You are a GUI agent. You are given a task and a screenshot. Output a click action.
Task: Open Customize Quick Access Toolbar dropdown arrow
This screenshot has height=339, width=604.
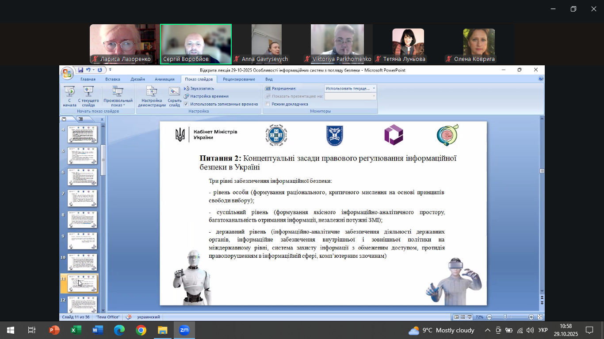110,70
